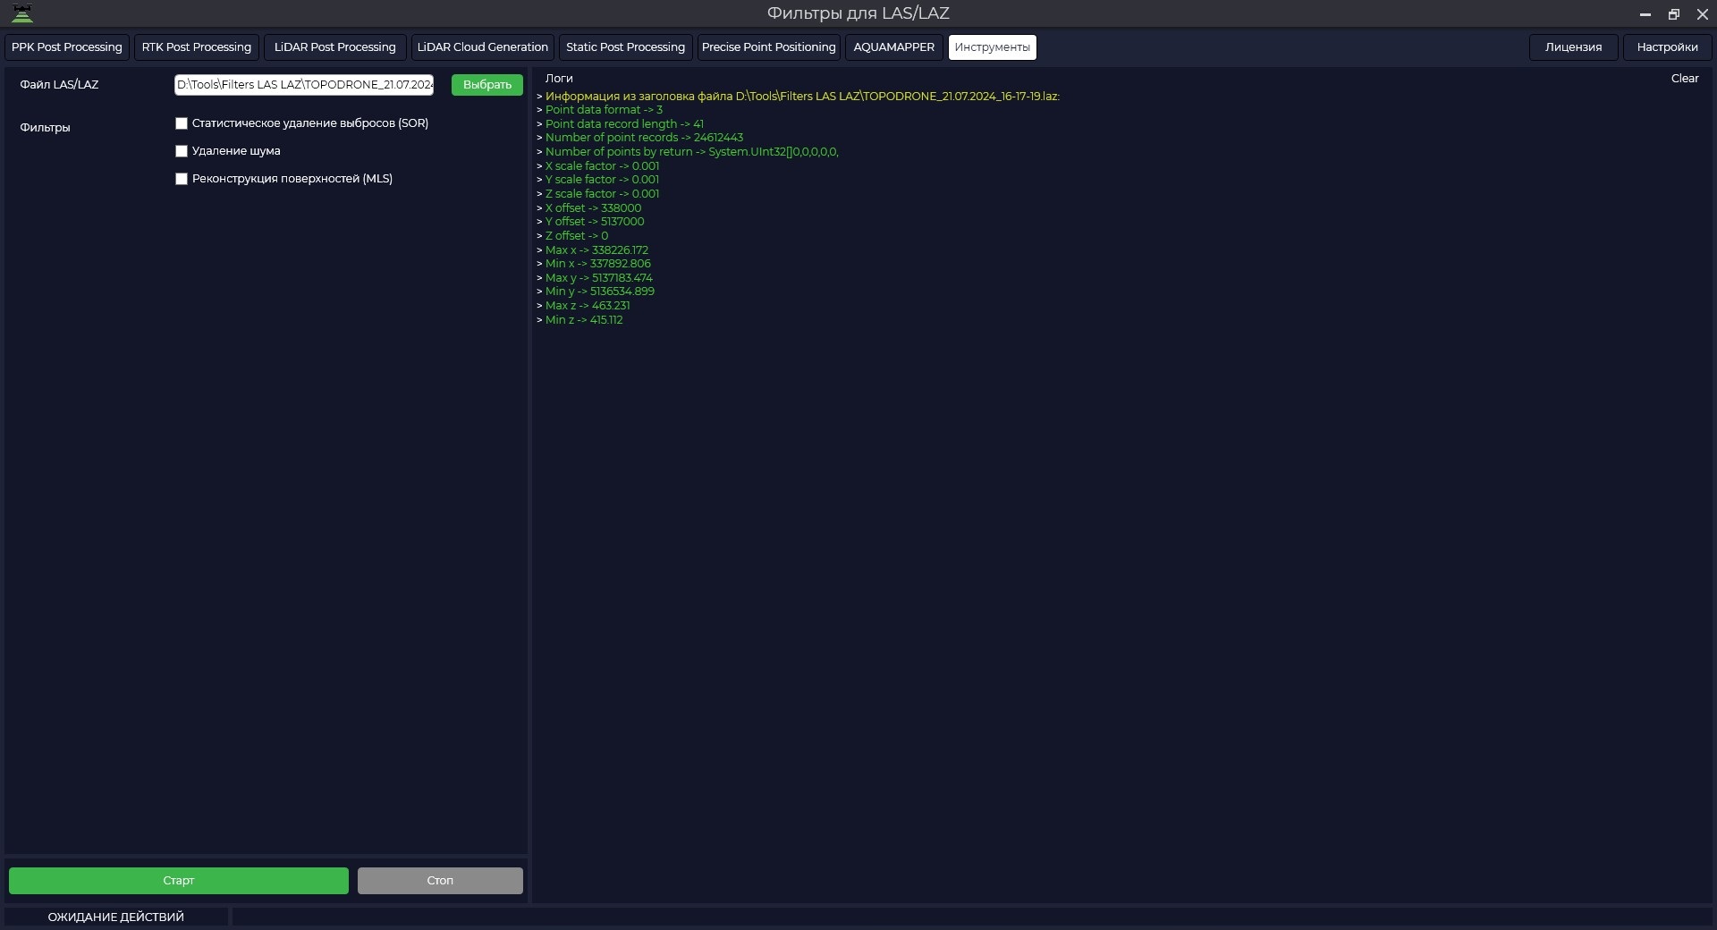1717x930 pixels.
Task: Go to LiDAR Cloud Generation tab
Action: point(483,47)
